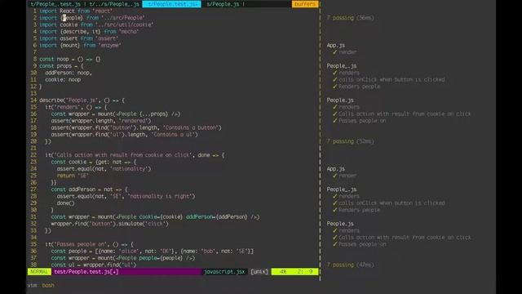Switch to the t/../s/People_.js buffer tab

(114, 4)
